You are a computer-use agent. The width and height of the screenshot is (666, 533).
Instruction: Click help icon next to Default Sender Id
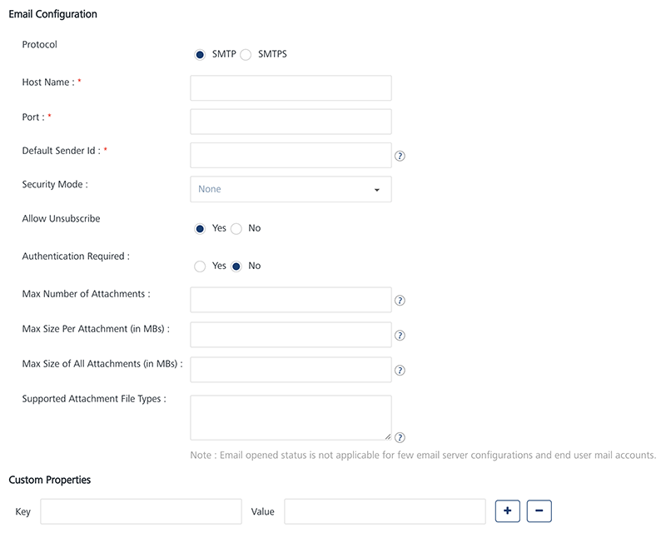point(400,156)
